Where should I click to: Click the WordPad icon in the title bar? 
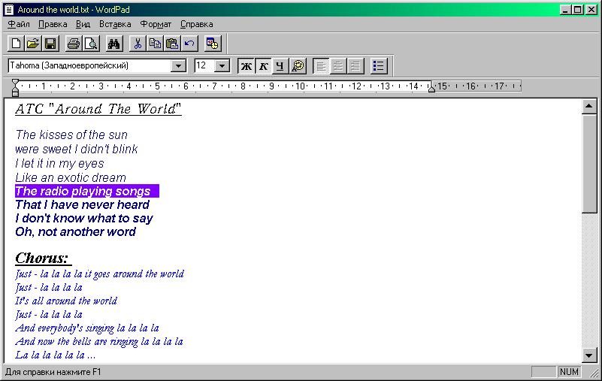(x=10, y=10)
